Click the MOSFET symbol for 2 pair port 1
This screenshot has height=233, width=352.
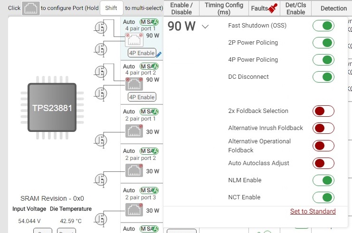(101, 140)
